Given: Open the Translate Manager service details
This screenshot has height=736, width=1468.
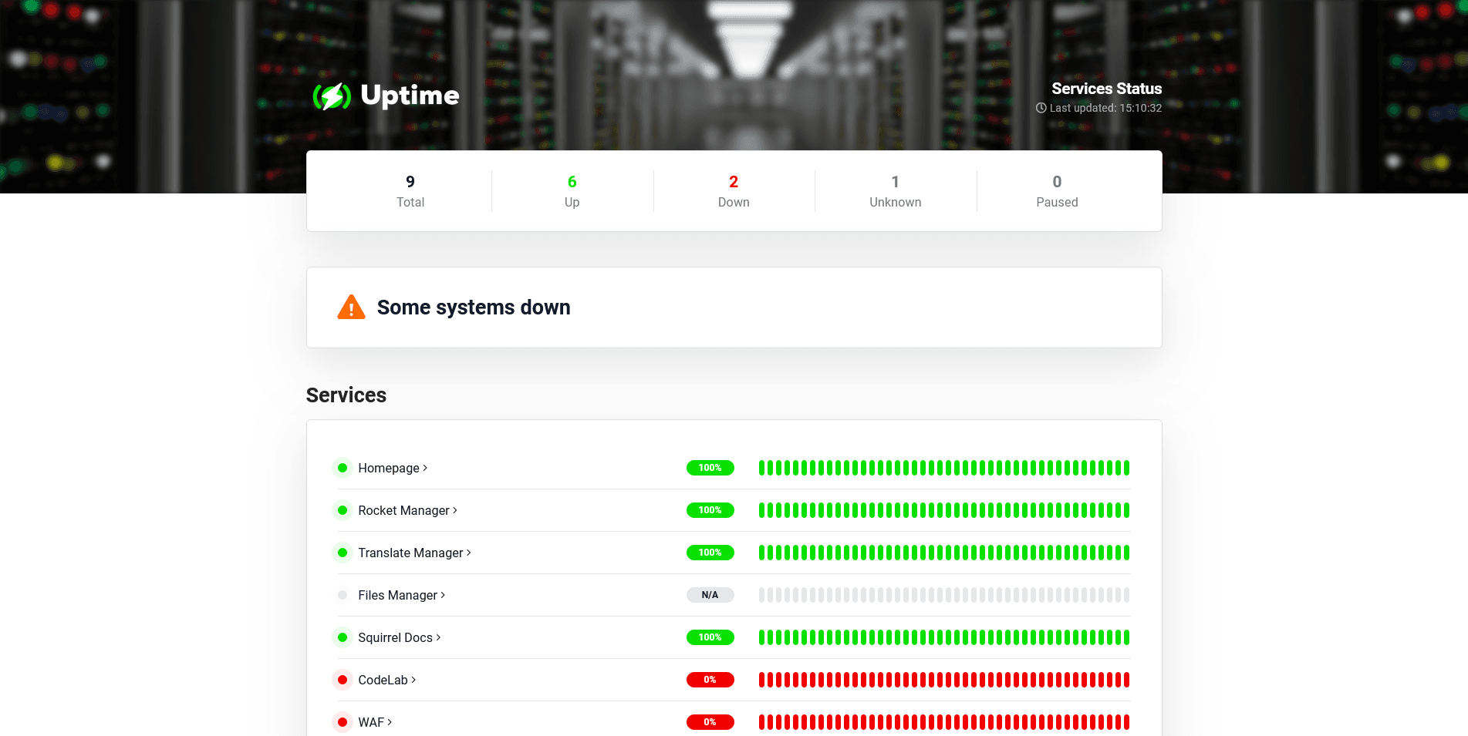Looking at the screenshot, I should click(410, 553).
